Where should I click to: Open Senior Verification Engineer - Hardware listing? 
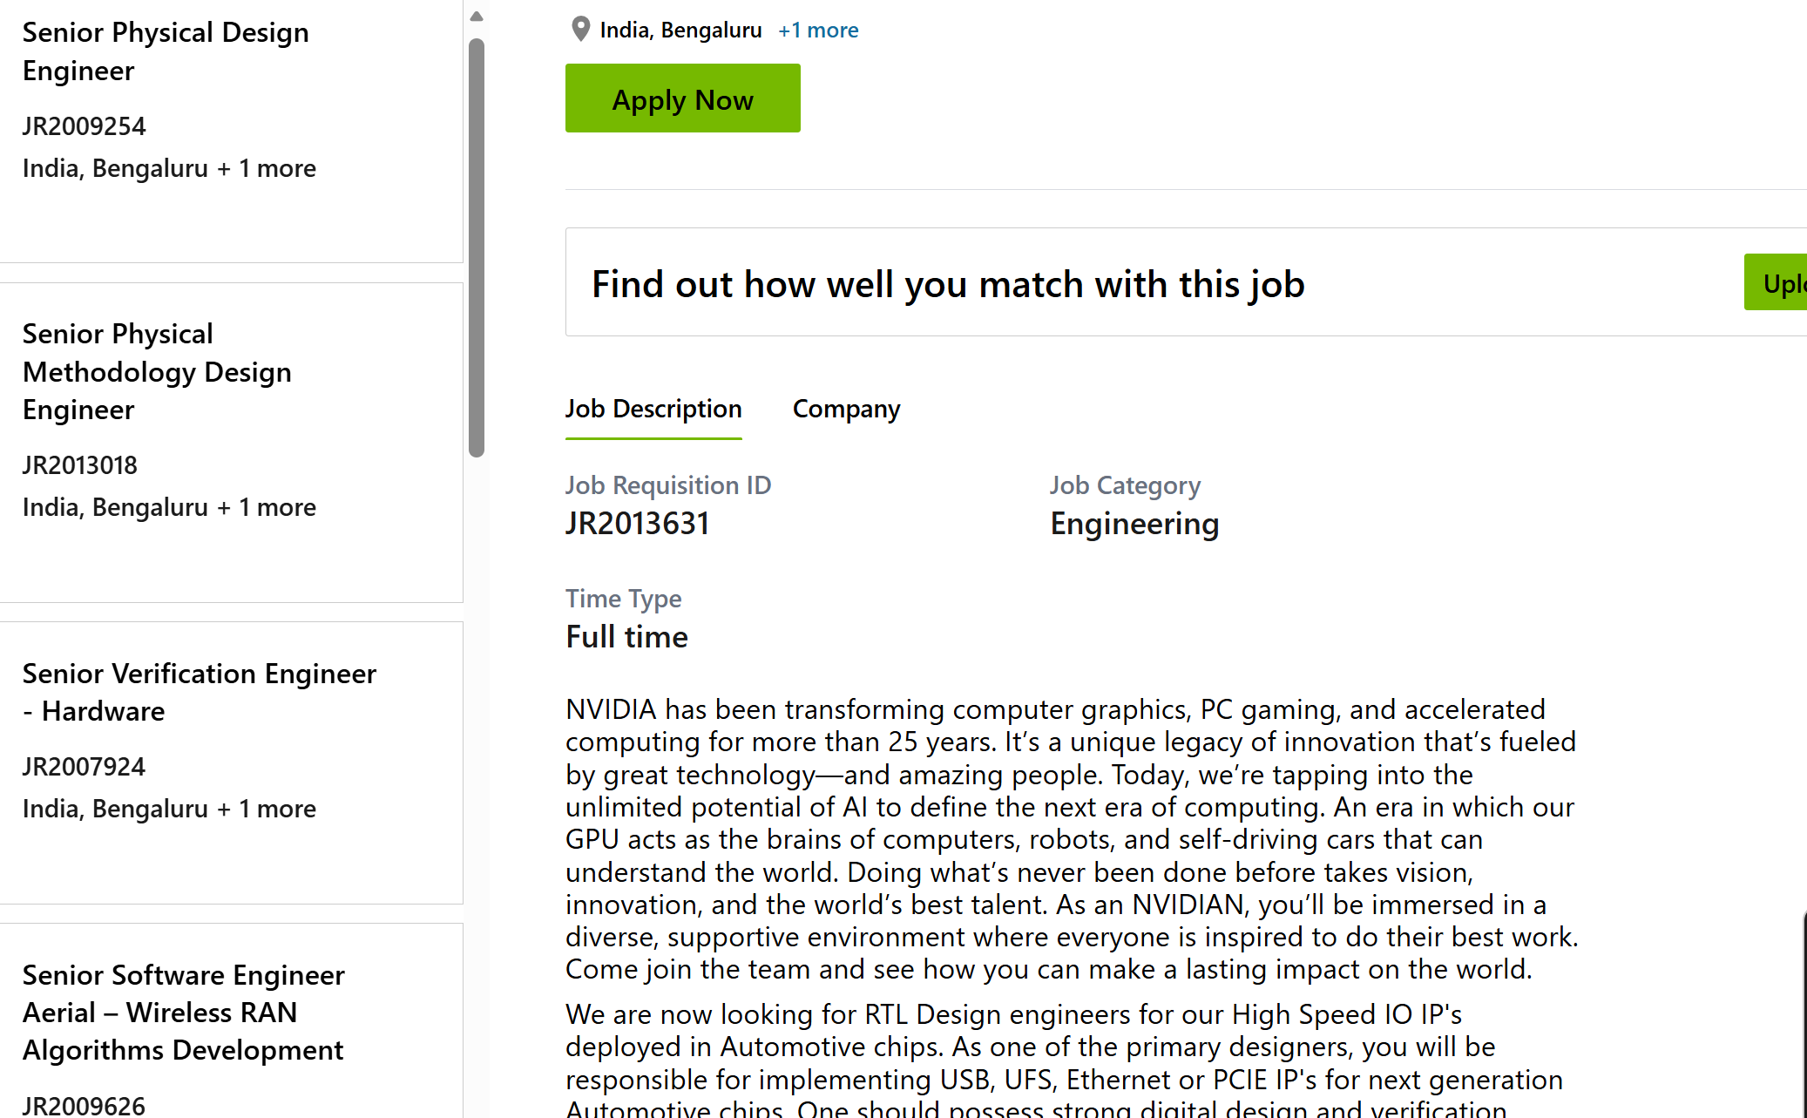[200, 693]
